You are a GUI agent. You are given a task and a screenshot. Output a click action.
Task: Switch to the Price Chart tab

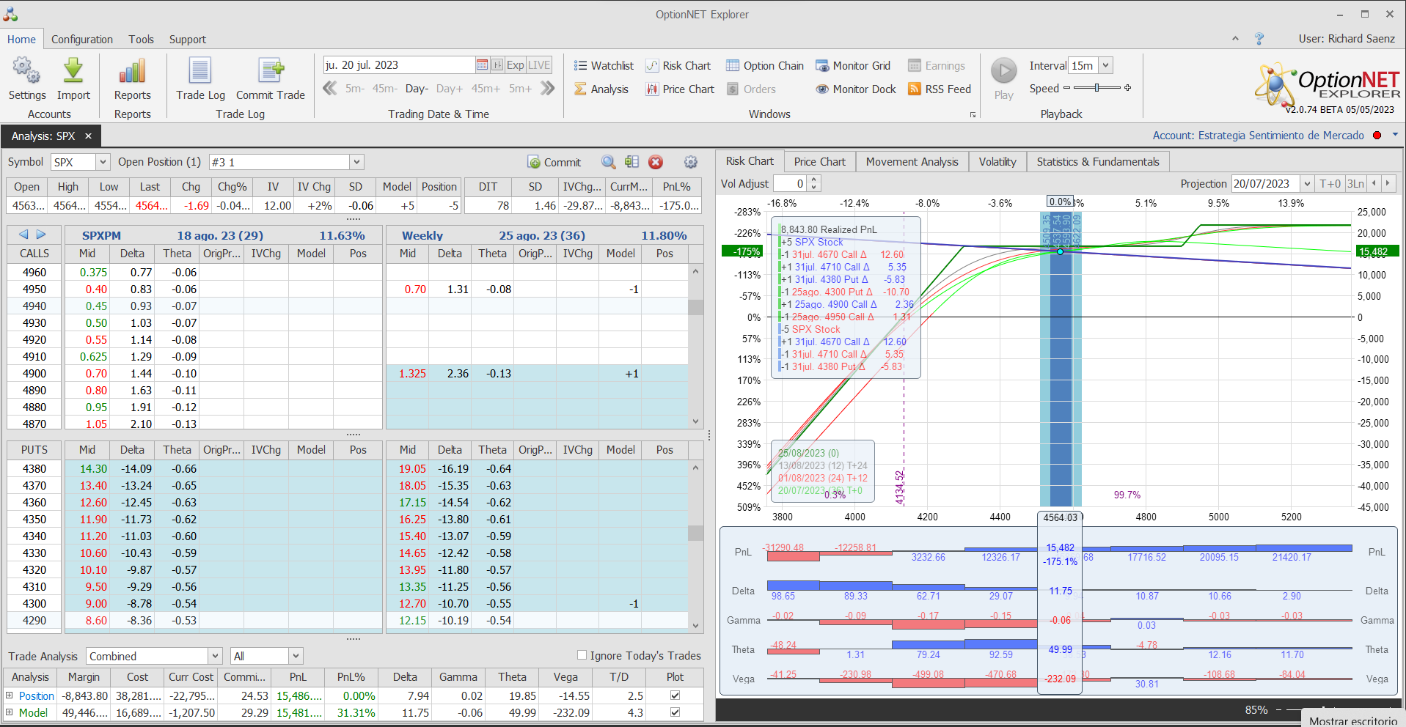(819, 161)
